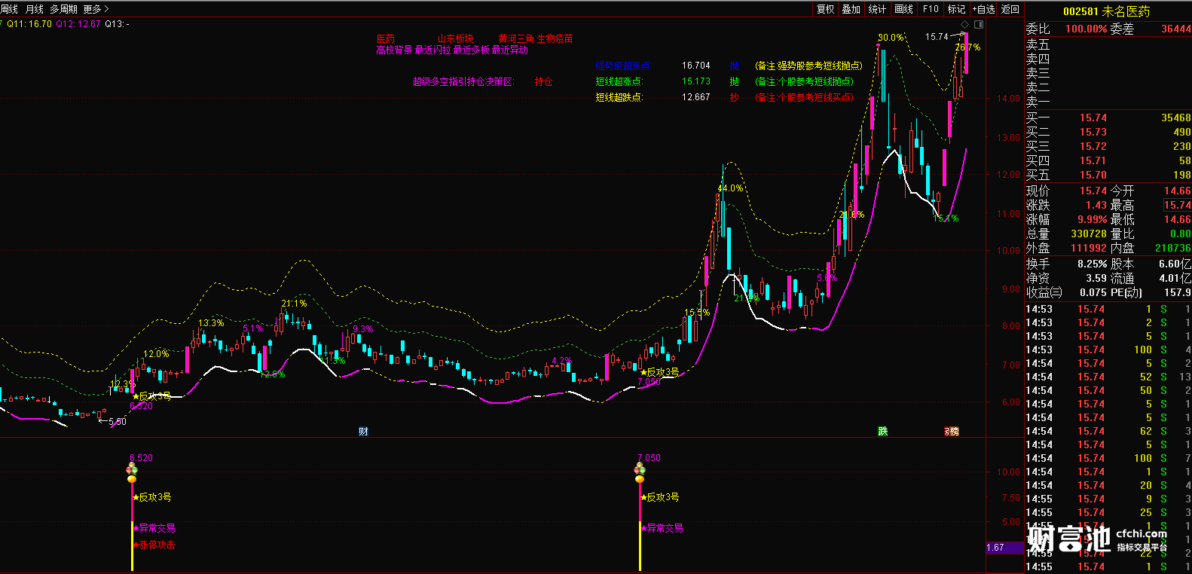This screenshot has height=574, width=1192.
Task: Click the 总量 330728 value
Action: pos(1089,234)
